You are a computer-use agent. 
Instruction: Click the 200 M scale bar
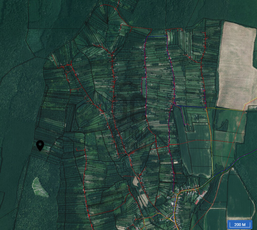[240, 224]
